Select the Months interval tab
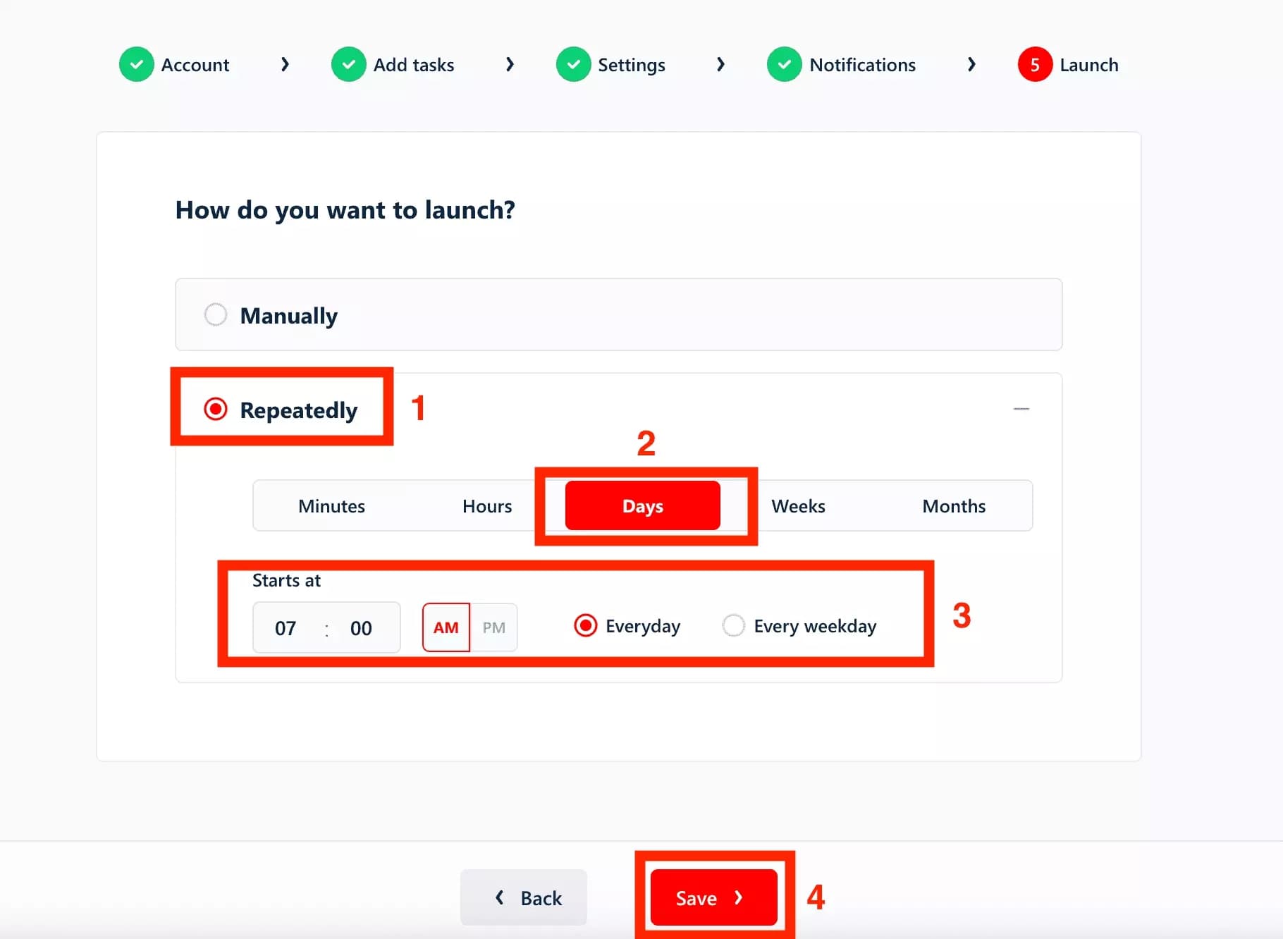1283x939 pixels. (x=954, y=506)
